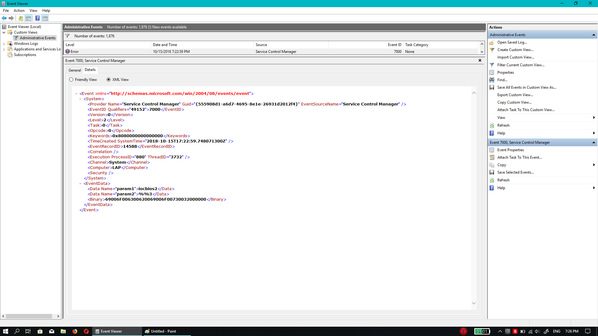Expand Applications and Services Logs node

tap(4, 49)
